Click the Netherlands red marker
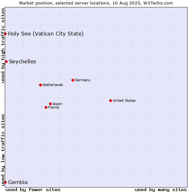This screenshot has width=192, height=192. click(41, 85)
